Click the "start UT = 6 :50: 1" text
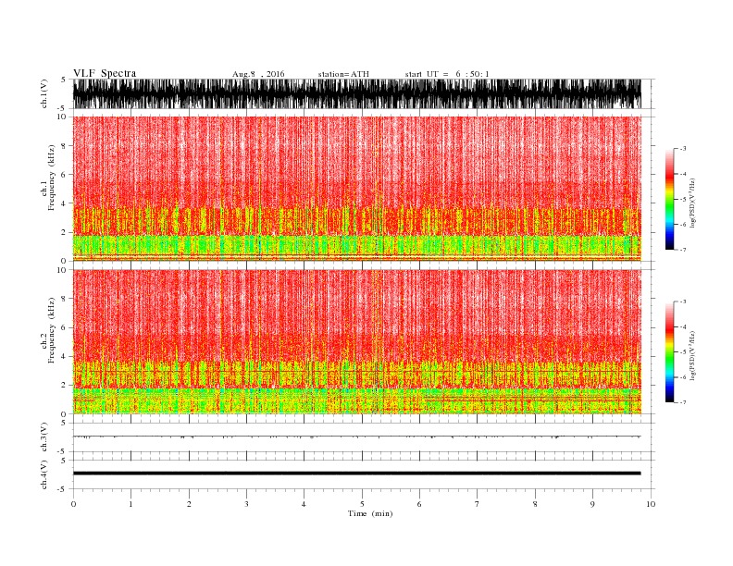The height and width of the screenshot is (566, 733). pyautogui.click(x=447, y=74)
